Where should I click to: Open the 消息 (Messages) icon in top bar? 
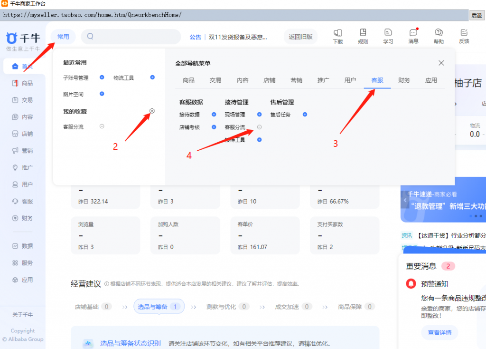(x=413, y=36)
